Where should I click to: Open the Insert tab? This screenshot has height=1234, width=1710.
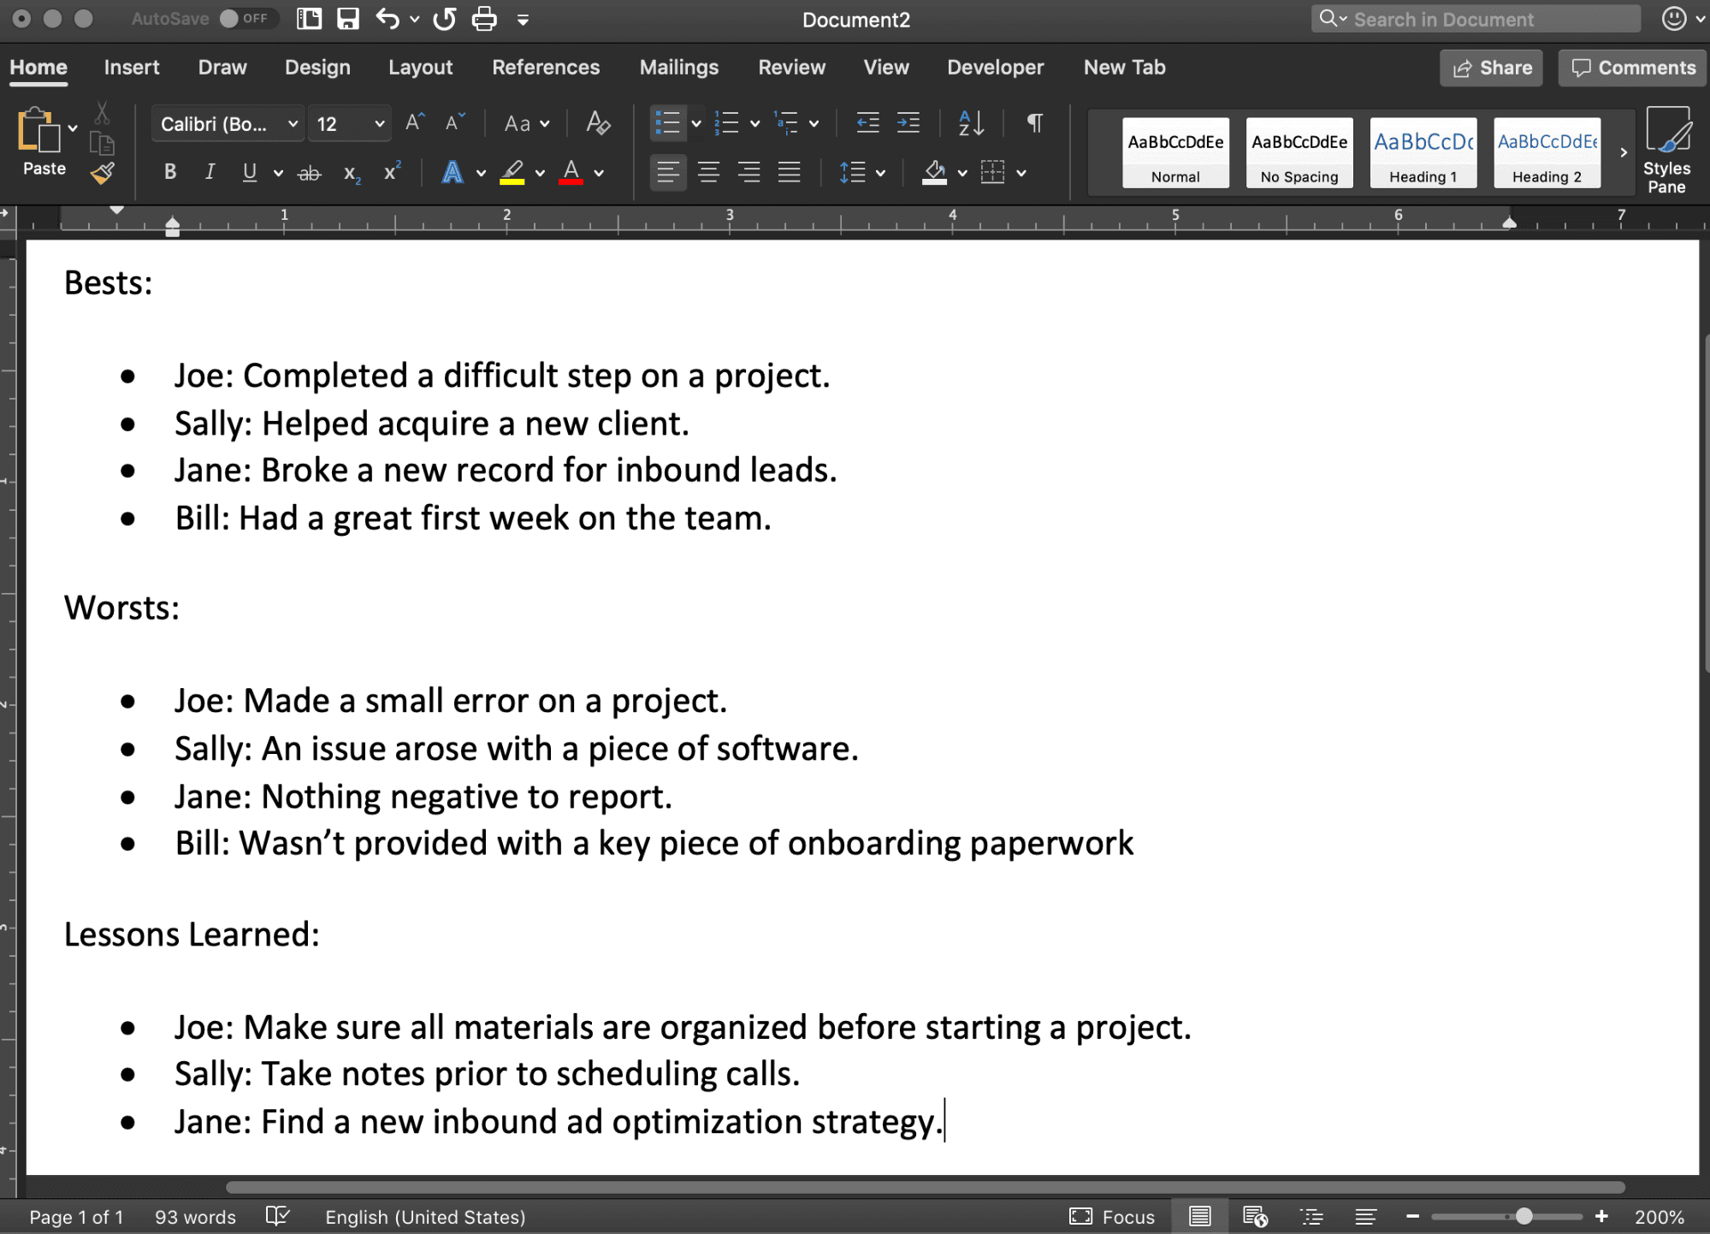click(132, 68)
